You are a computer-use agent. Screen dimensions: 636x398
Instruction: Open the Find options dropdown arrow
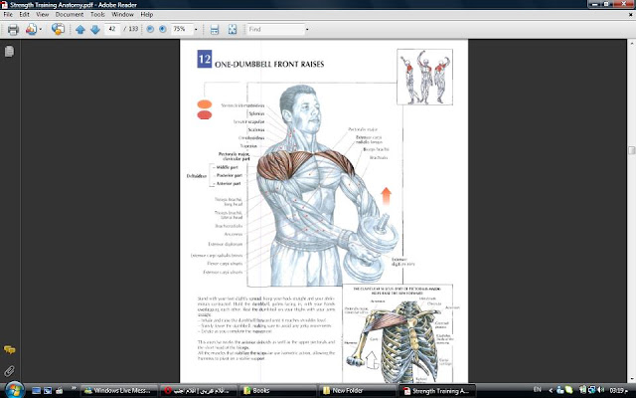pos(307,29)
